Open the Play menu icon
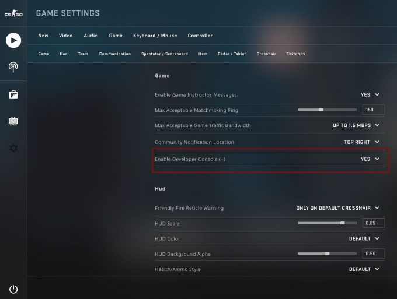397x299 pixels. coord(13,40)
